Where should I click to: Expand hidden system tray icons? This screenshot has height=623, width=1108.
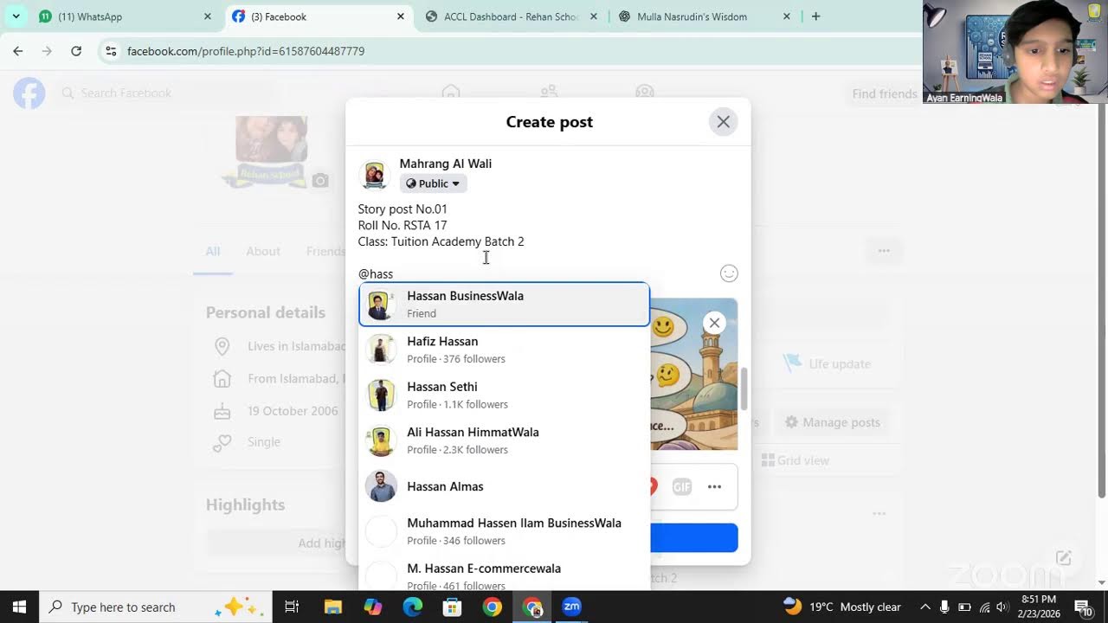925,607
